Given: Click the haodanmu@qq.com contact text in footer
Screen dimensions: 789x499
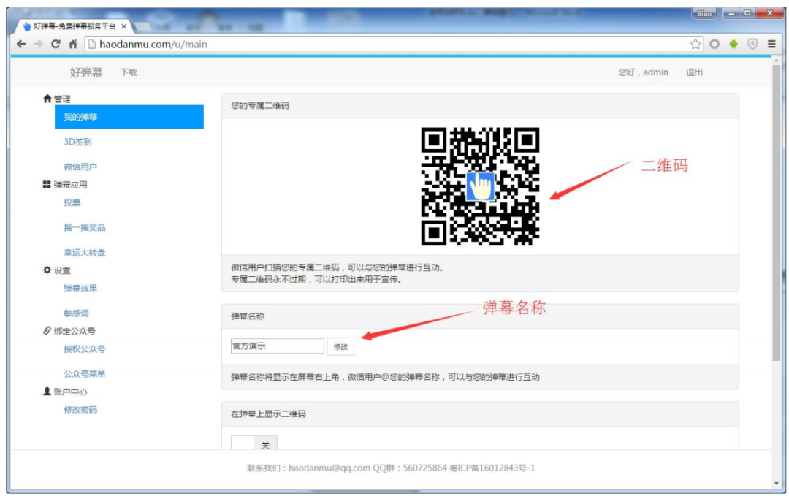Looking at the screenshot, I should 329,468.
